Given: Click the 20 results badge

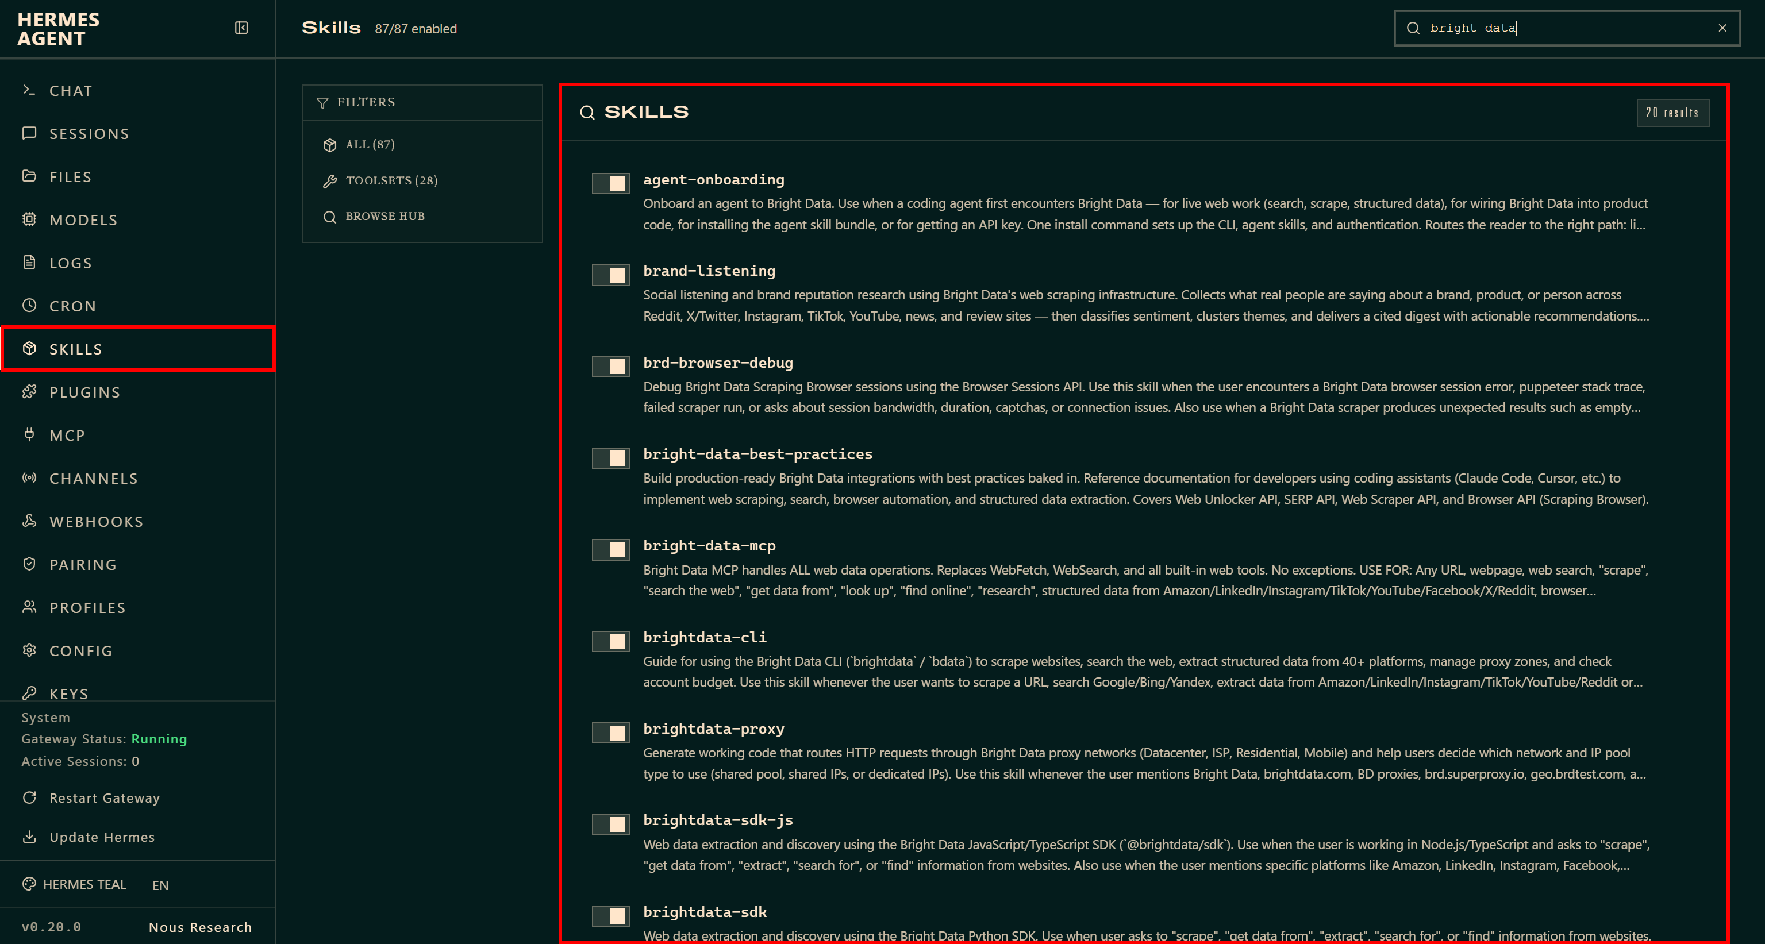Looking at the screenshot, I should [1672, 113].
